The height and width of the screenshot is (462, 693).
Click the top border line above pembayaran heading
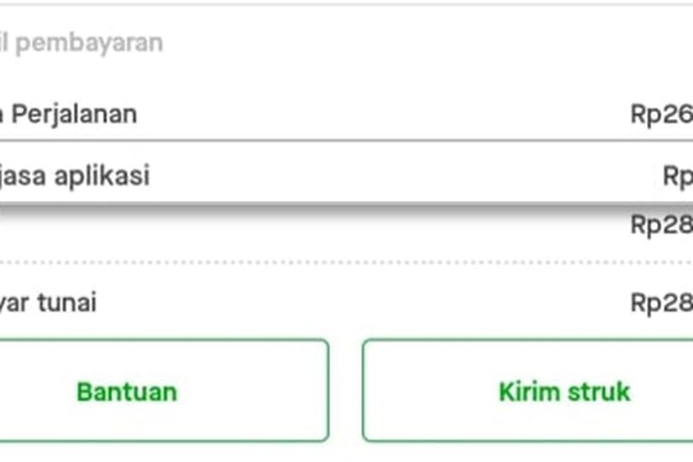pos(346,5)
